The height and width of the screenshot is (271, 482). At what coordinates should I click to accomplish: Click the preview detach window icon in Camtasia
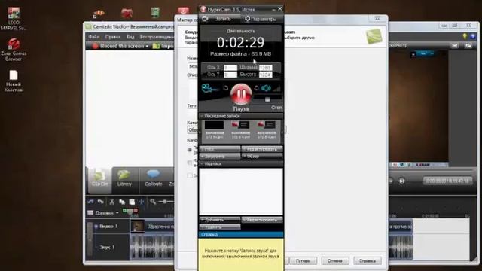point(468,46)
